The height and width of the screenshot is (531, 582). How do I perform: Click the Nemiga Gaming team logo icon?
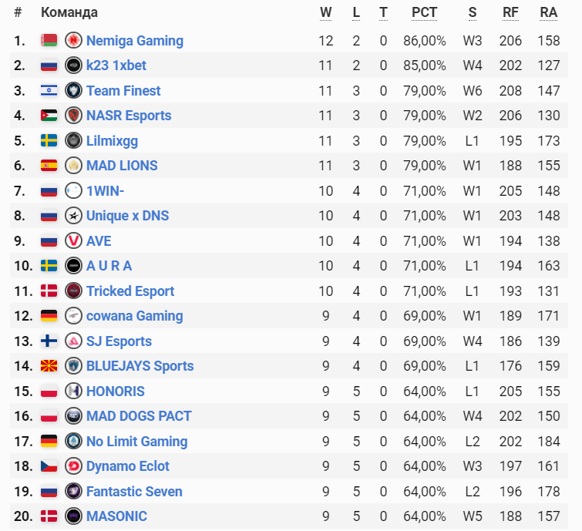[x=74, y=40]
